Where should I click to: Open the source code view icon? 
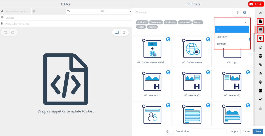pyautogui.click(x=260, y=13)
